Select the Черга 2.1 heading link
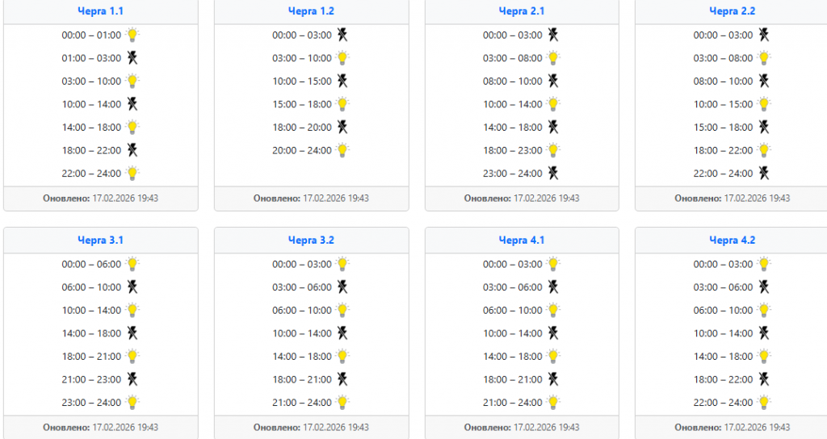 tap(522, 11)
